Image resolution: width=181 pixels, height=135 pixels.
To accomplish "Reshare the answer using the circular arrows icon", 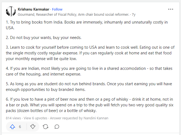I will [x=46, y=127].
